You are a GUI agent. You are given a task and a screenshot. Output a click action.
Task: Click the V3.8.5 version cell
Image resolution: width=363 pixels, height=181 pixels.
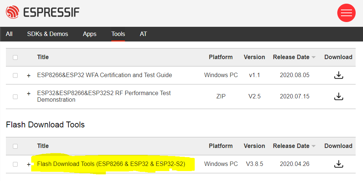[x=254, y=164]
